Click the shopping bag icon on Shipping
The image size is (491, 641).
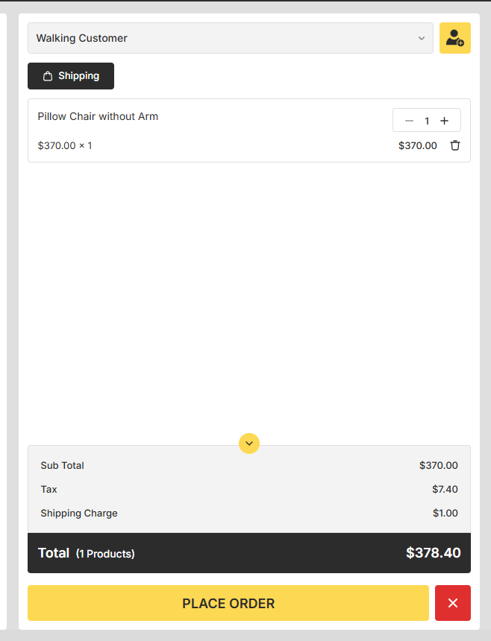[x=48, y=76]
